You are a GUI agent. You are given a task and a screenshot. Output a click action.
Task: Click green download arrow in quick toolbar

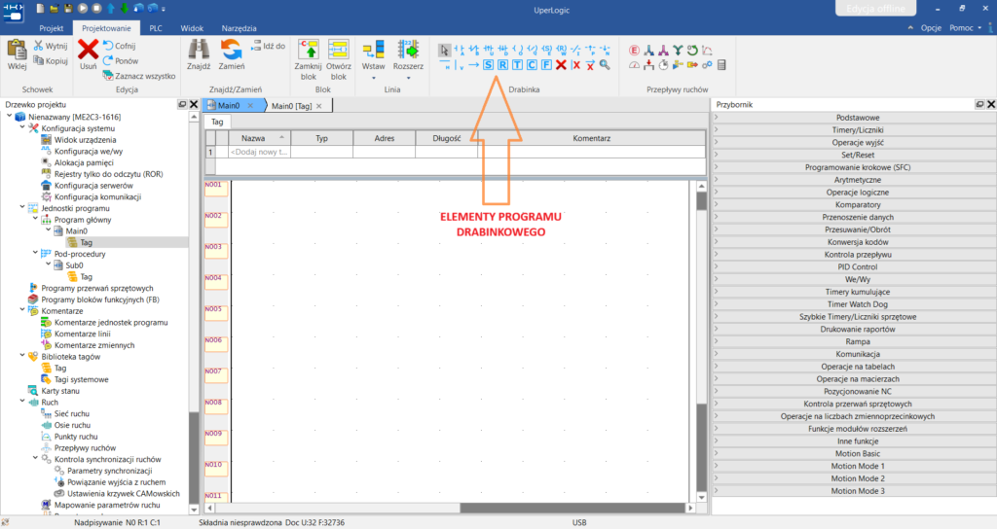[x=125, y=8]
